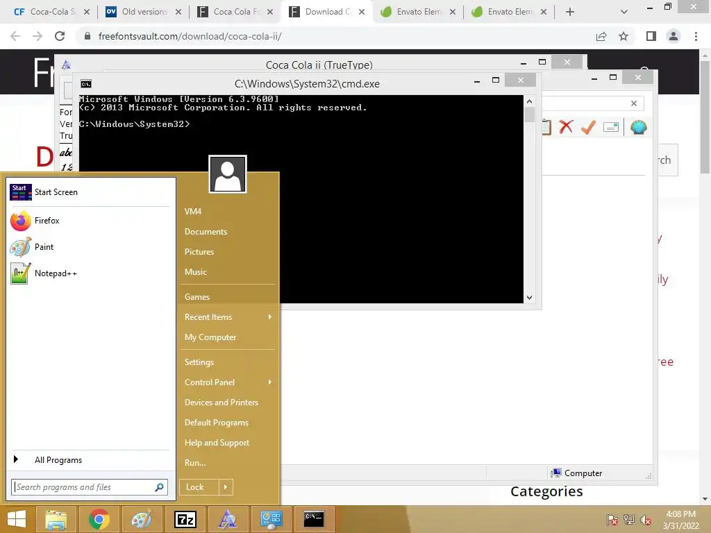The image size is (711, 533).
Task: Click the cmd window scroll down arrow
Action: point(529,298)
